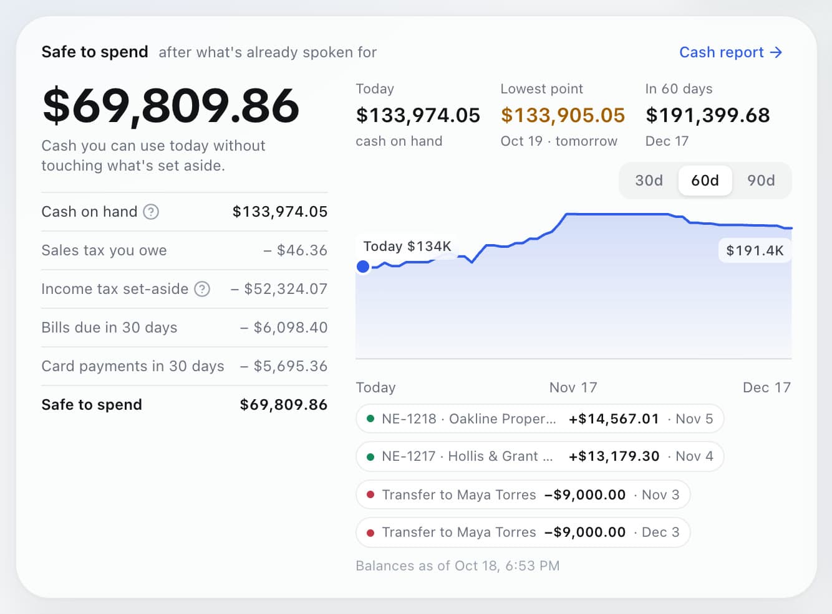Click the $69,809.86 amount in the total row
This screenshot has width=832, height=614.
[x=284, y=405]
